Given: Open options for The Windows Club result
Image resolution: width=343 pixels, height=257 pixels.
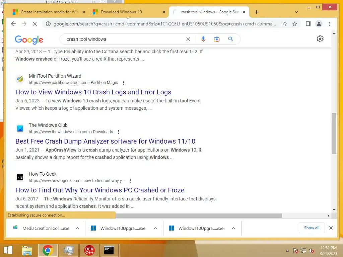Looking at the screenshot, I should (x=119, y=132).
